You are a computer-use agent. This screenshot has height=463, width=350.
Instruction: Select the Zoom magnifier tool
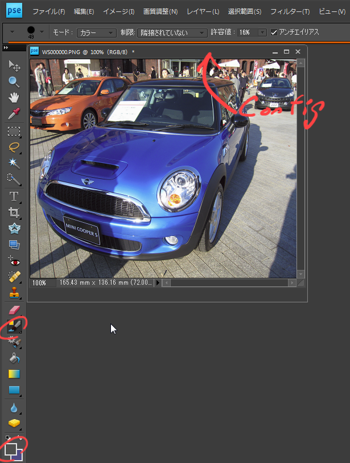(14, 82)
